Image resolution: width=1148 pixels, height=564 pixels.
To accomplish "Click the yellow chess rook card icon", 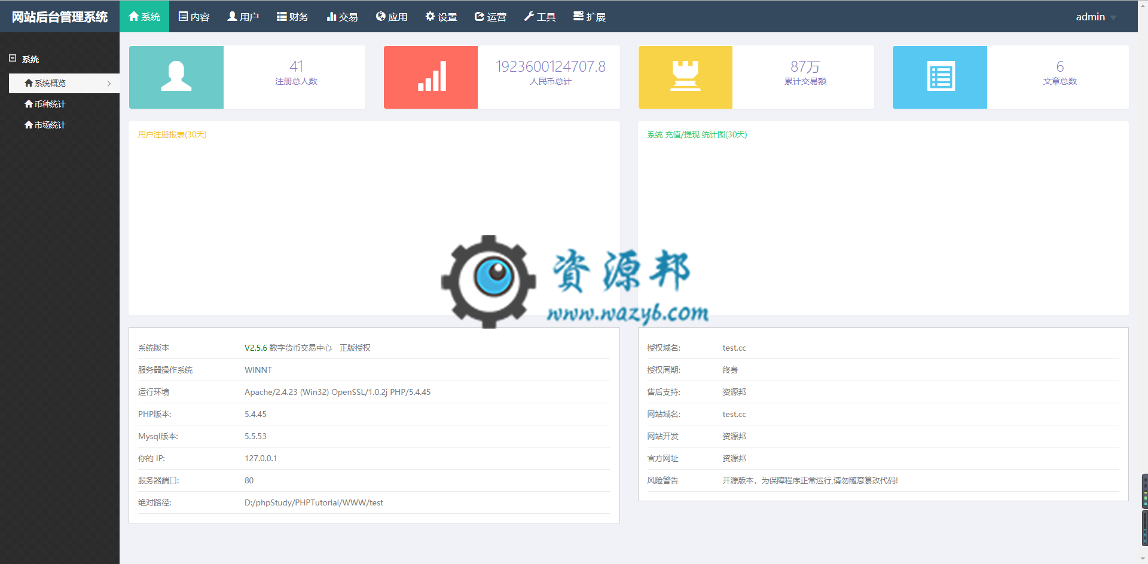I will click(x=685, y=77).
